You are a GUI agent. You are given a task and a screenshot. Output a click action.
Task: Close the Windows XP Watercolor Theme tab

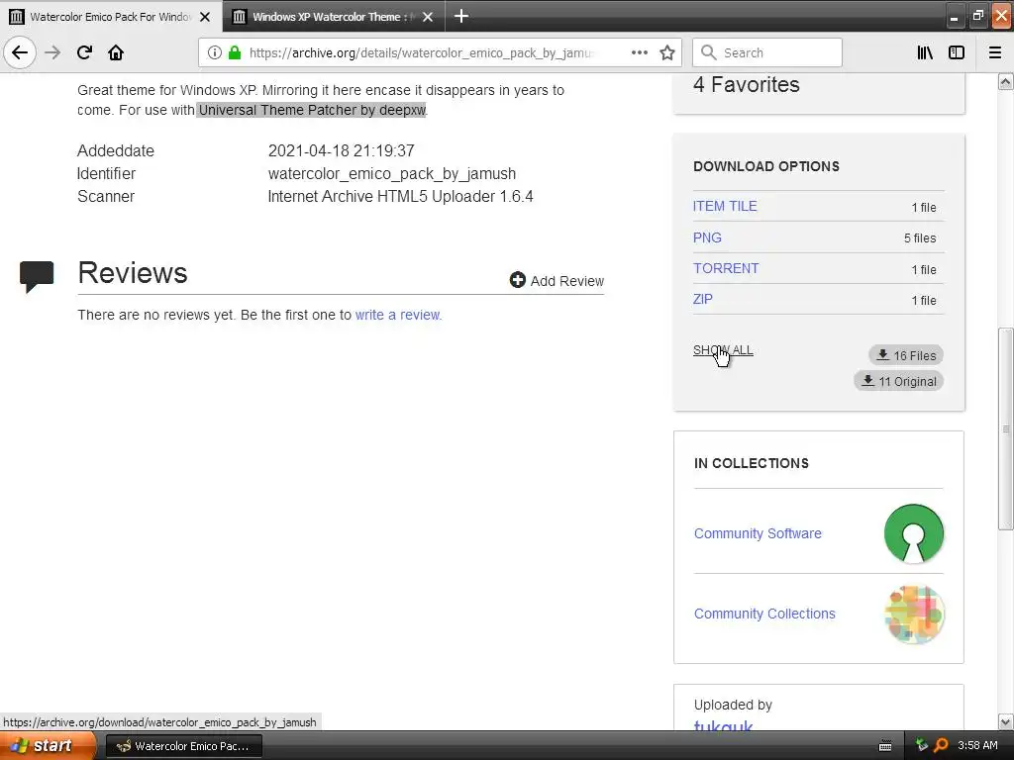428,17
